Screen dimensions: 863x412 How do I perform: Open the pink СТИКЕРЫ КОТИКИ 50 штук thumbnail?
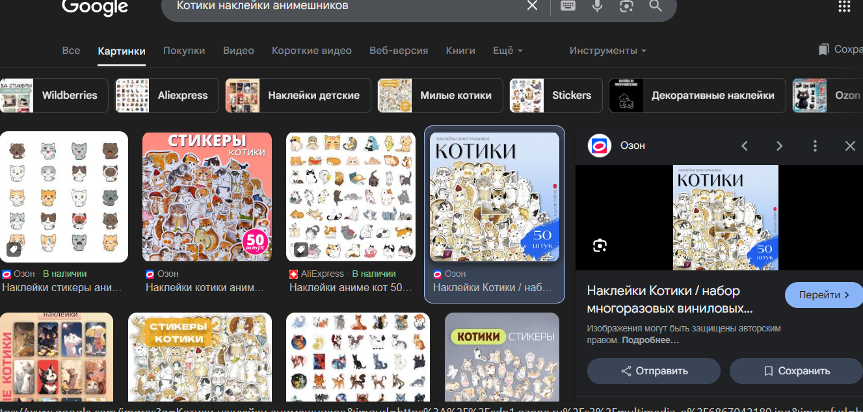[x=207, y=197]
